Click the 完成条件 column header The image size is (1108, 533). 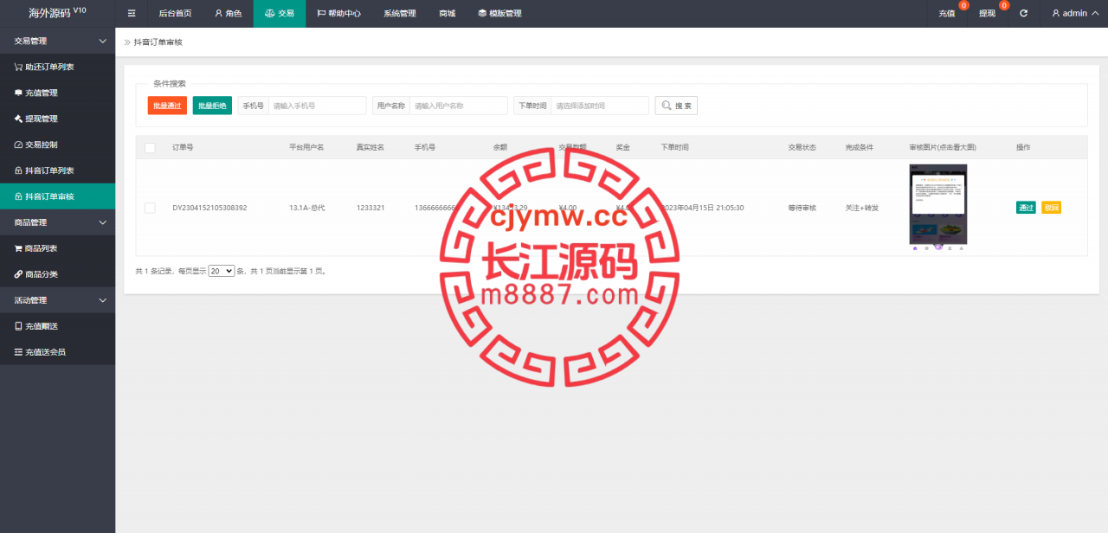click(860, 148)
